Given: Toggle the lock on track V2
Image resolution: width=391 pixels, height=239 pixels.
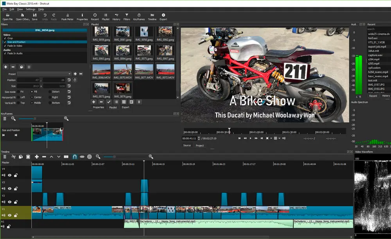Looking at the screenshot, I should pos(16,202).
